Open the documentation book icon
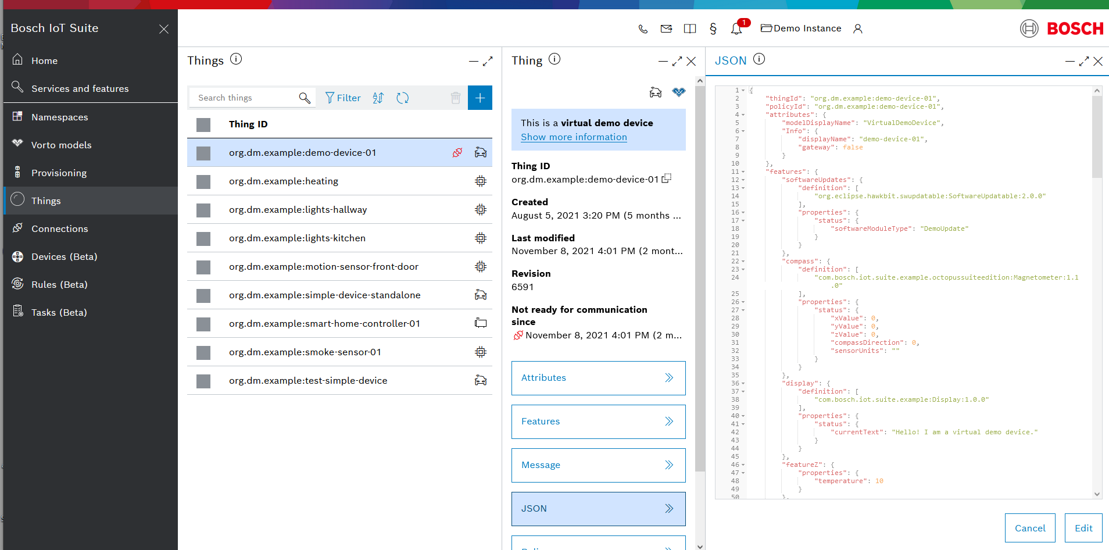Image resolution: width=1109 pixels, height=550 pixels. [690, 28]
